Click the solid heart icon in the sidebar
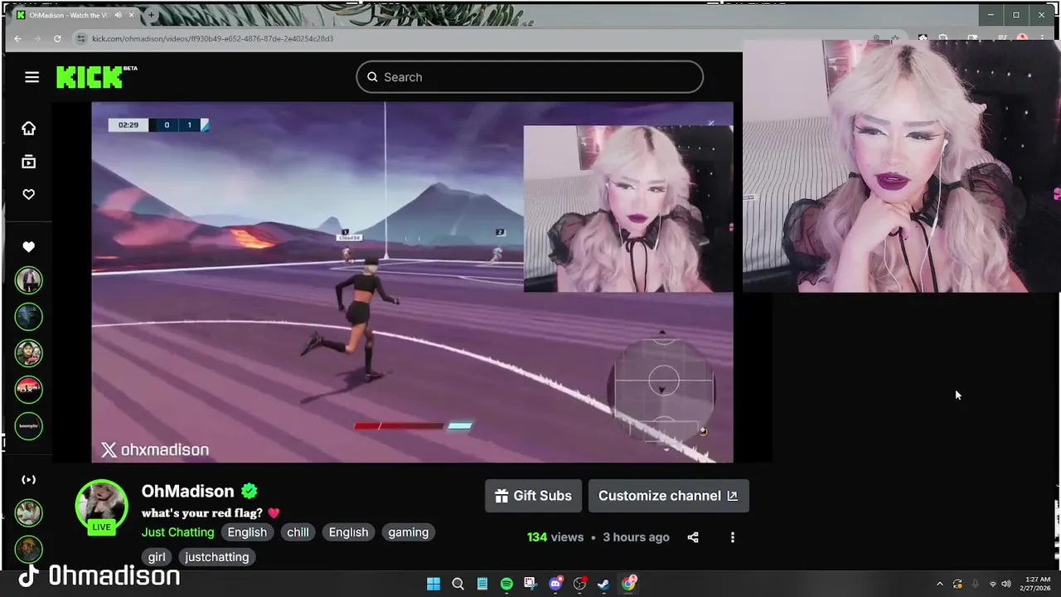 point(29,246)
